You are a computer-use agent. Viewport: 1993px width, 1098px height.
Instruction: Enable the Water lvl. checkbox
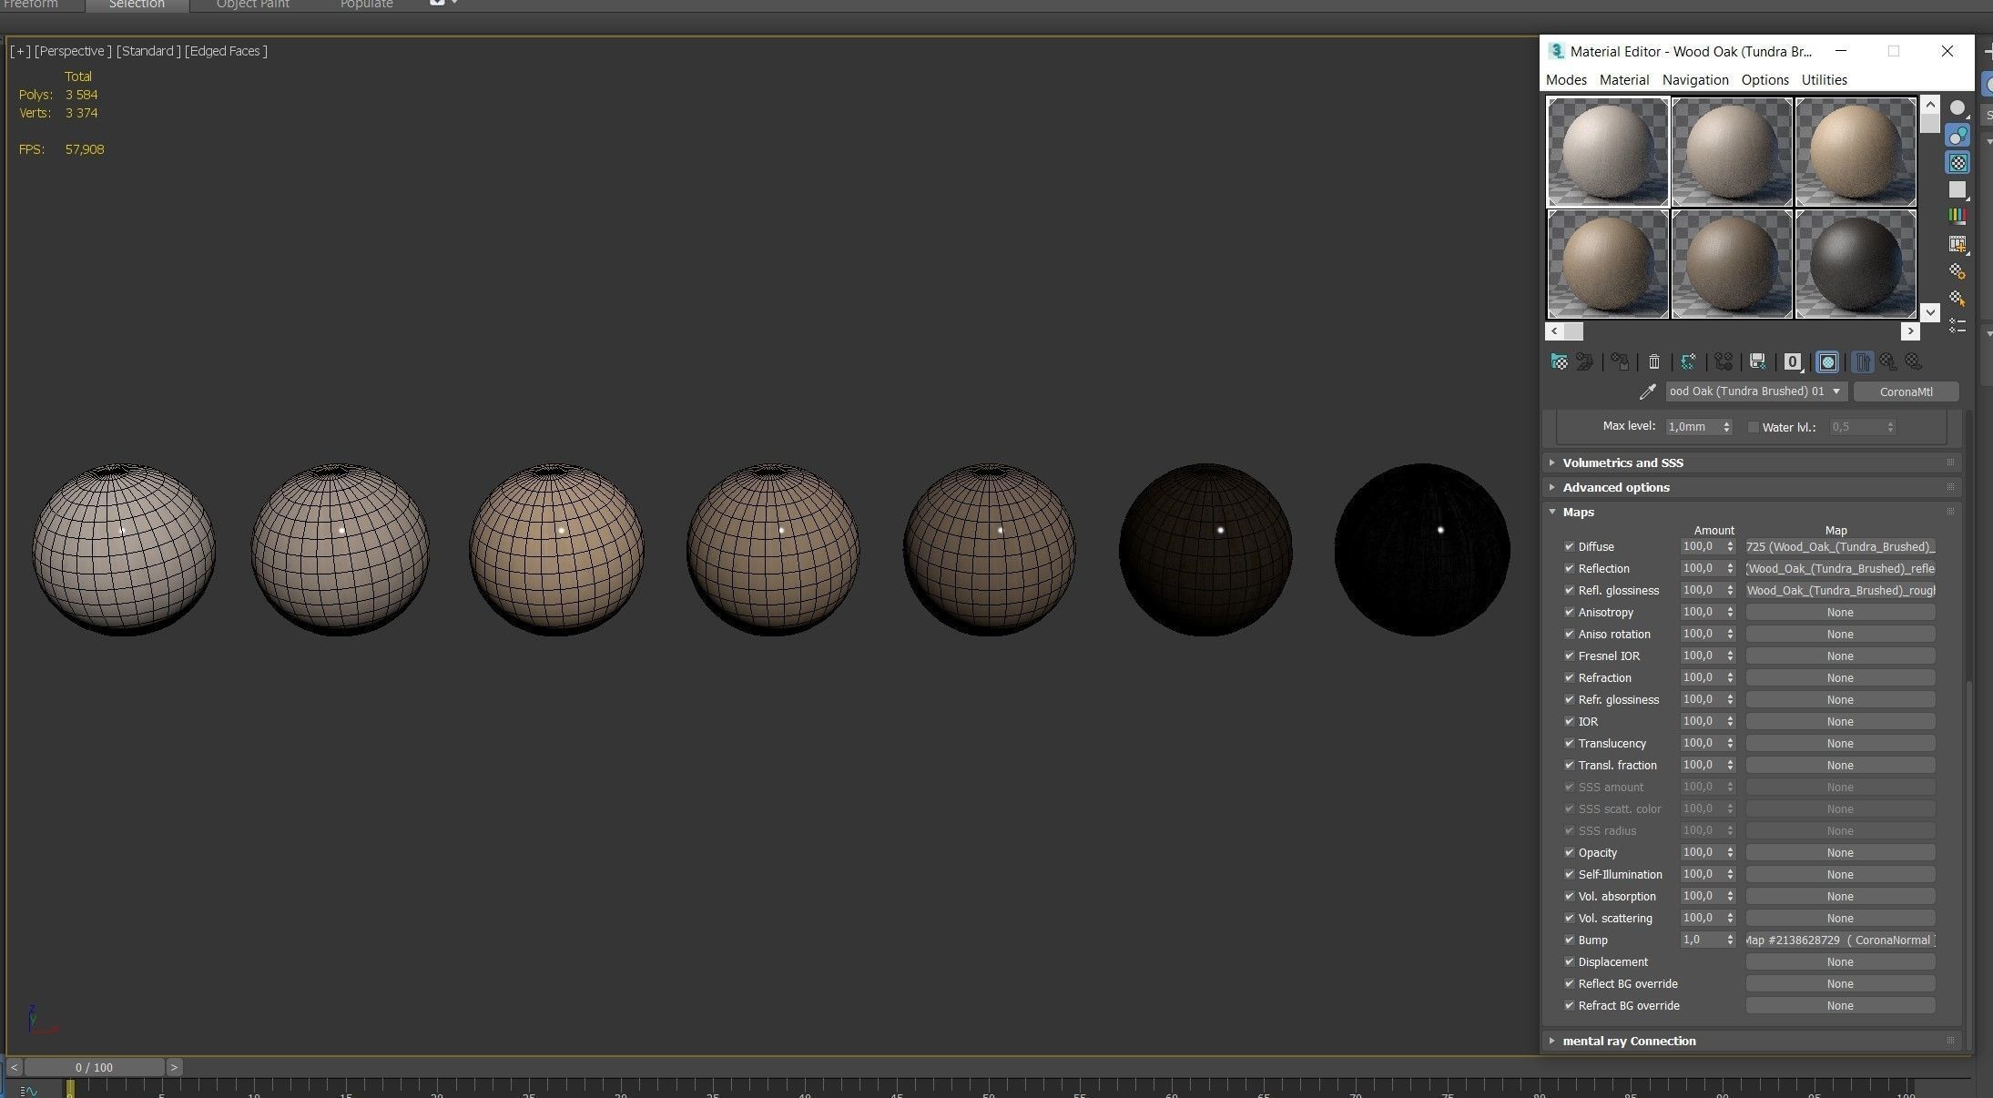(1753, 427)
